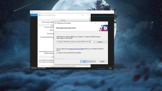Click the DS4Windows app icon in main title bar

(x=32, y=12)
